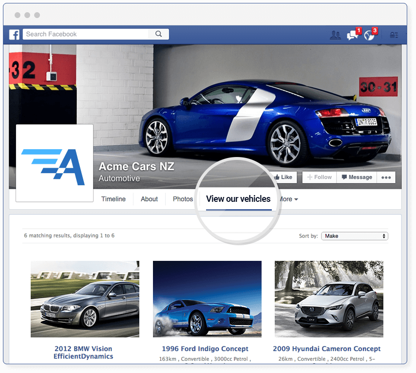Open the privacy lock shortcuts icon

pyautogui.click(x=394, y=35)
